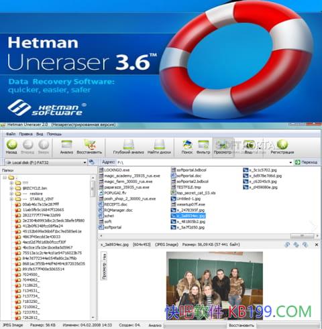Select file TESTFILE.tmp
This screenshot has width=322, height=329.
[x=189, y=187]
